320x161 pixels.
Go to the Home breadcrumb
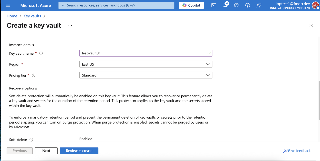(12, 16)
